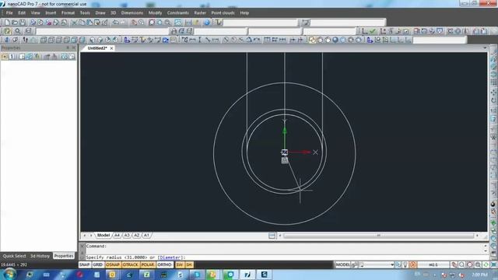Click the Print icon in main toolbar
The height and width of the screenshot is (280, 498).
[x=33, y=23]
